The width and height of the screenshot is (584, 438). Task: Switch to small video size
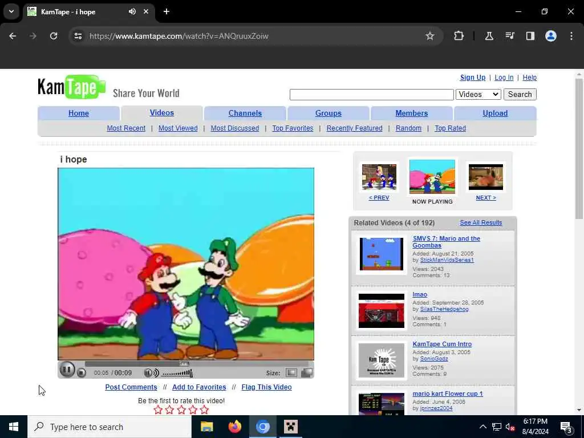click(291, 373)
